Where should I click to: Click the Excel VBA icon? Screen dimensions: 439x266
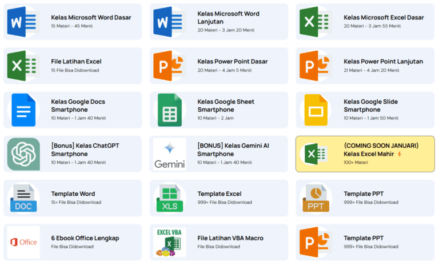pos(169,242)
